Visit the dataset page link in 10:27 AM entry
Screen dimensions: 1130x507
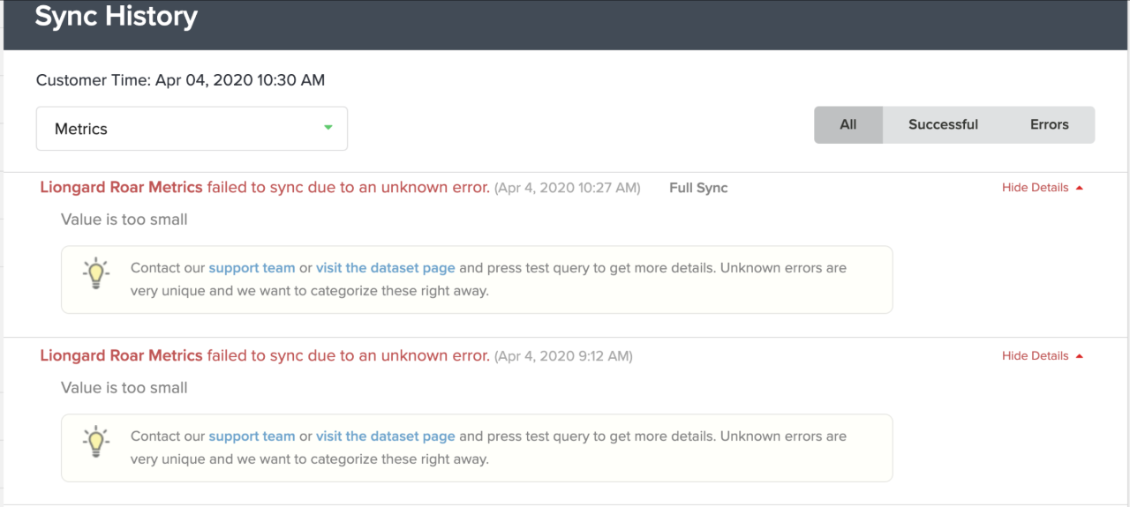386,268
